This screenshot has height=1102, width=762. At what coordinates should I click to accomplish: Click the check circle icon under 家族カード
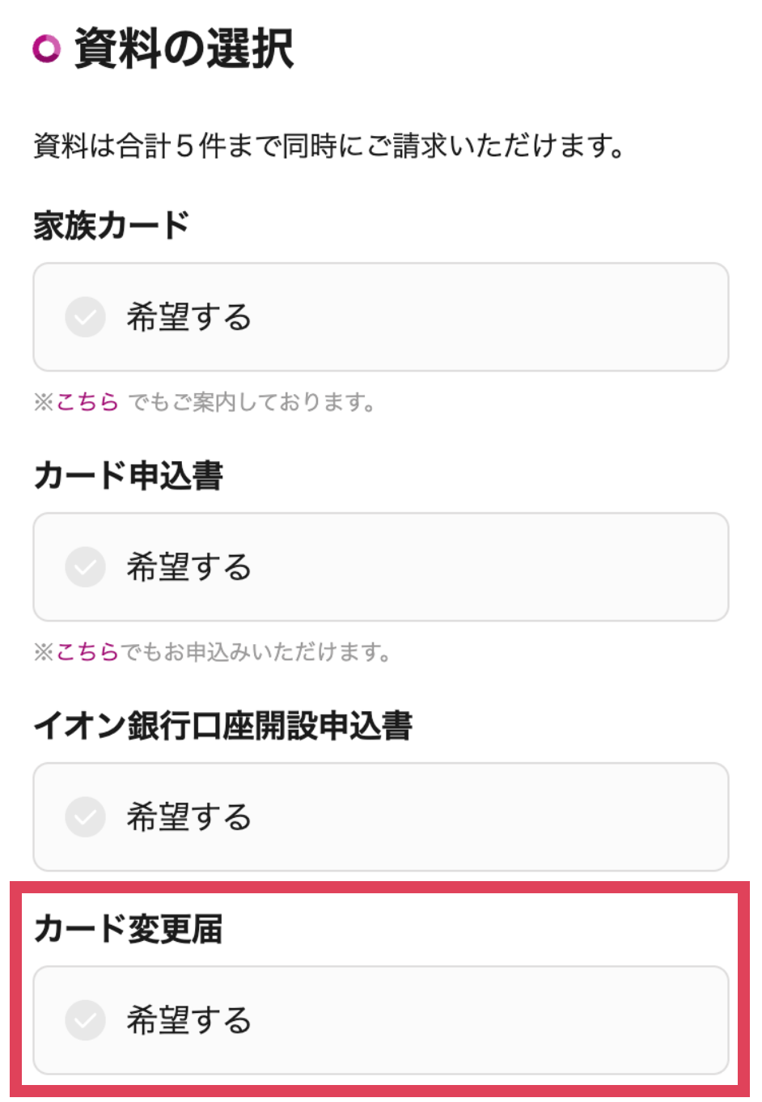point(85,316)
